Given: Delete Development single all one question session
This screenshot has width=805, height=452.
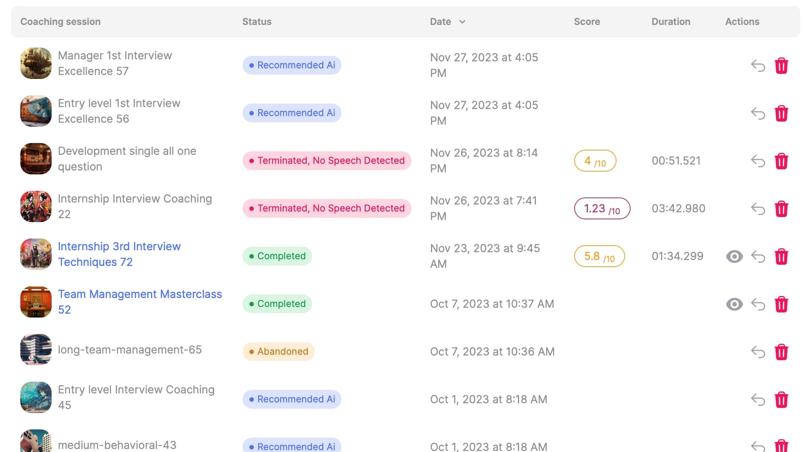Looking at the screenshot, I should (x=781, y=161).
